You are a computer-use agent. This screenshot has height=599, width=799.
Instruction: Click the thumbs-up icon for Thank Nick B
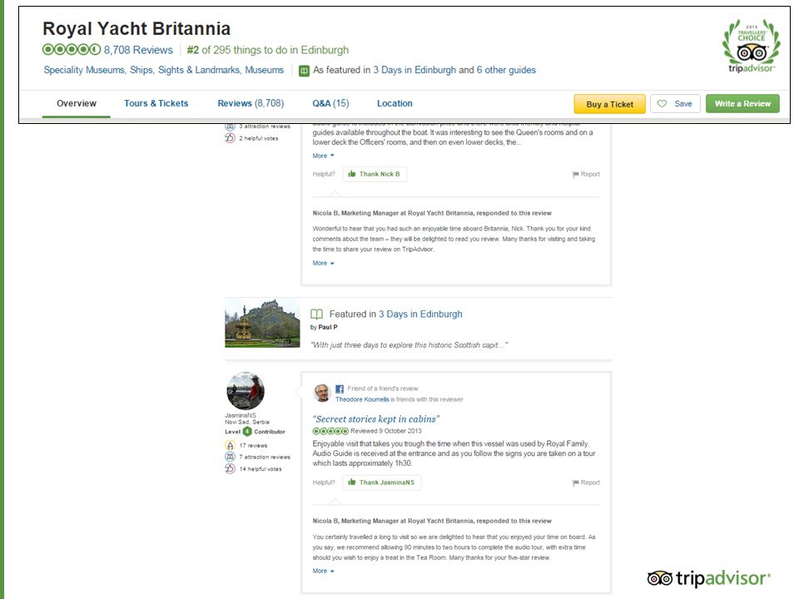351,174
